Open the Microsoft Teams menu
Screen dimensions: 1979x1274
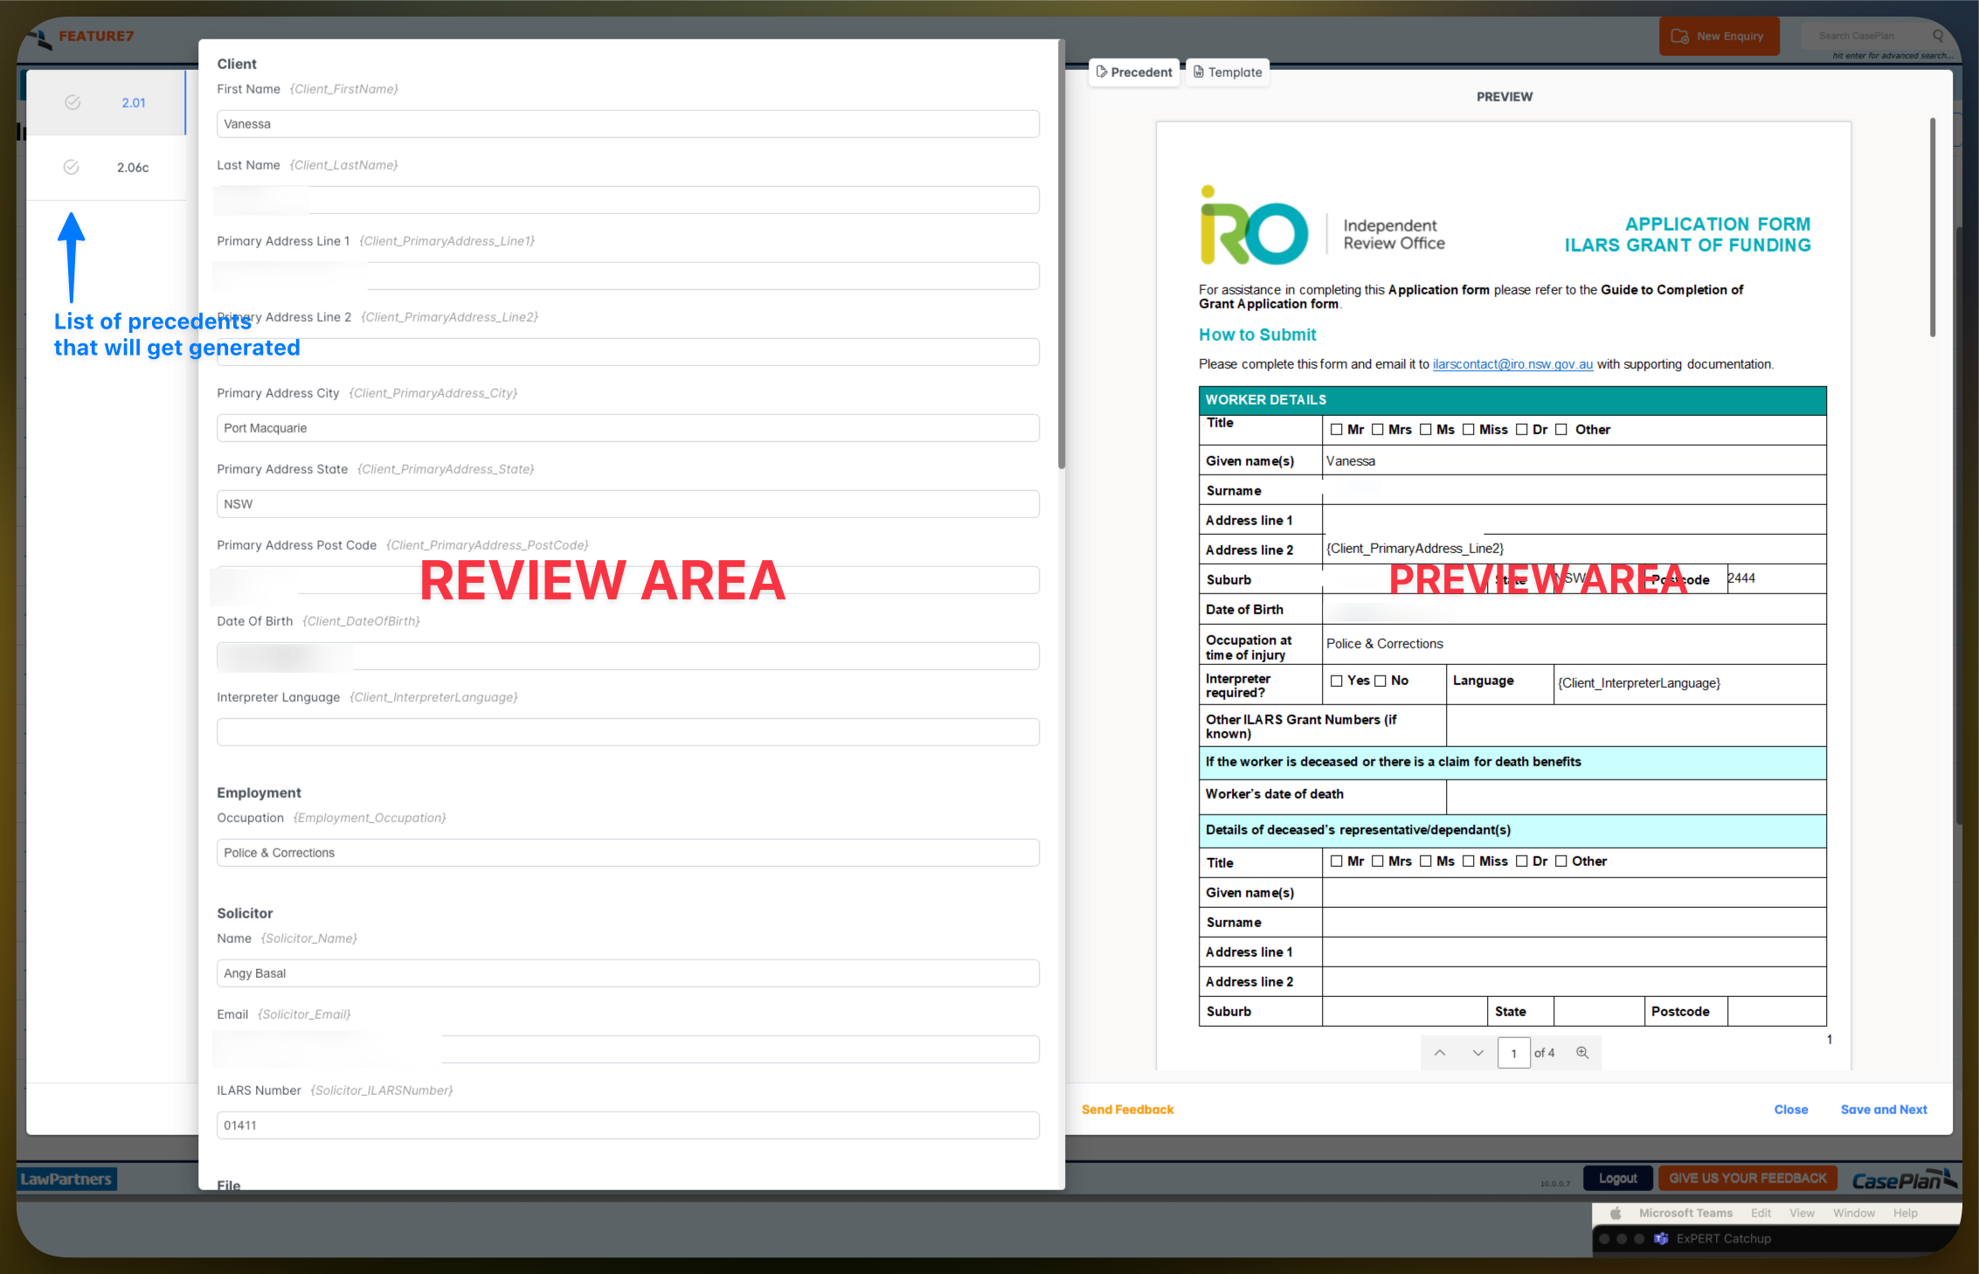[1685, 1213]
